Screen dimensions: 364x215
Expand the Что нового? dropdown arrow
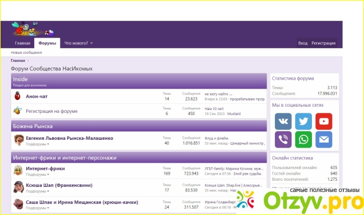point(91,43)
